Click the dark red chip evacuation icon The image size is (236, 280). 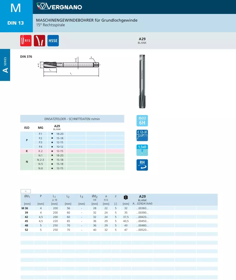(39, 40)
